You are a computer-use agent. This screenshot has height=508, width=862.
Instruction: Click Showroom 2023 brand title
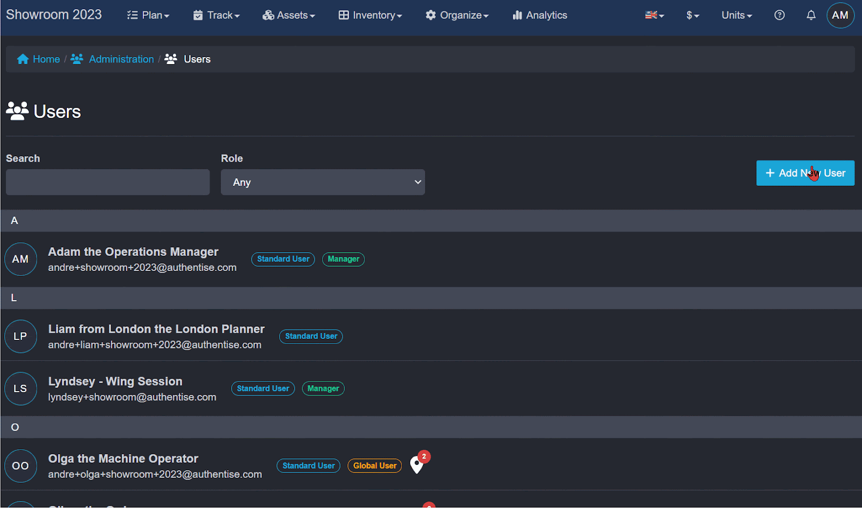coord(54,15)
